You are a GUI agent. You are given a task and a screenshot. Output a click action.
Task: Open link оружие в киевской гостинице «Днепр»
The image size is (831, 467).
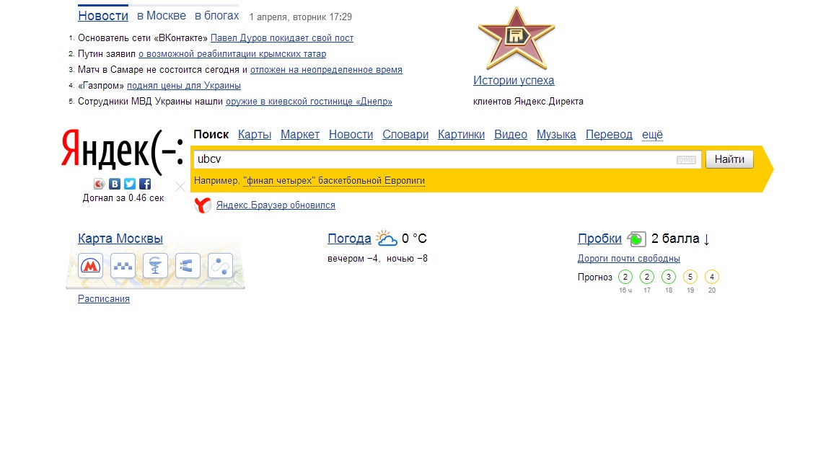point(309,102)
